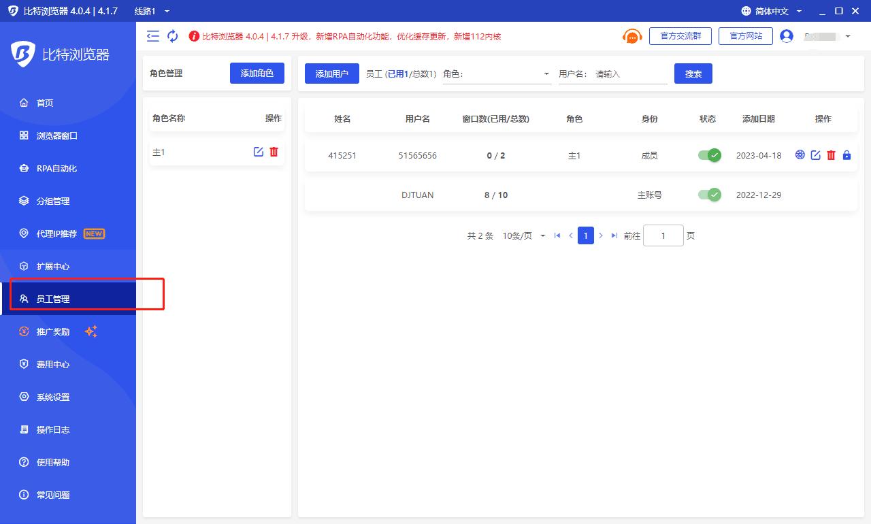Expand the 线路1 line selector
871x524 pixels.
(152, 11)
